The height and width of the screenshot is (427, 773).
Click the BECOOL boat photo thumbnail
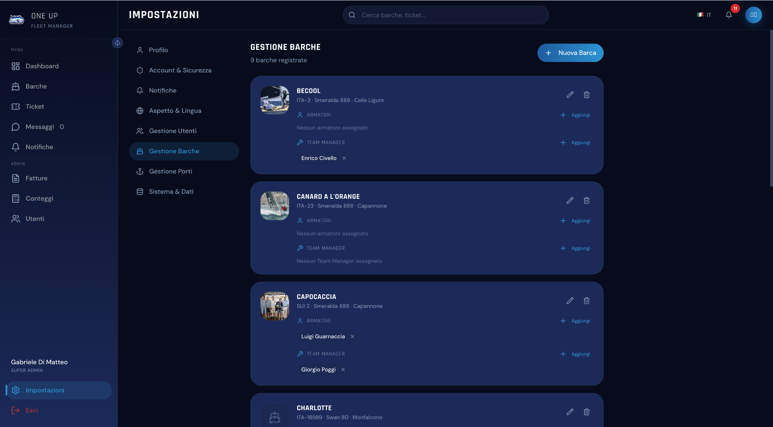coord(275,100)
